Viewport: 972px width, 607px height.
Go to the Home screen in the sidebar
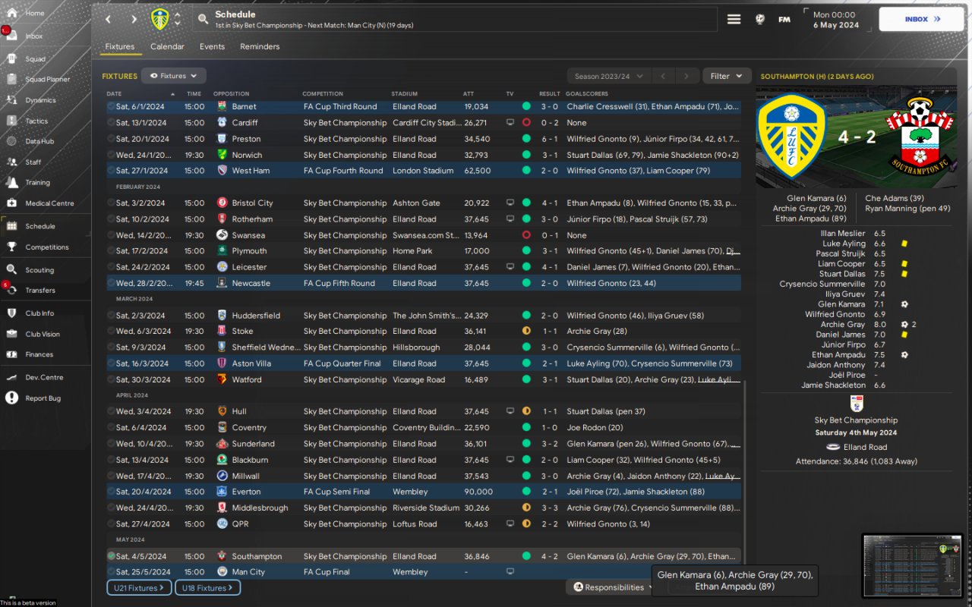(x=35, y=14)
